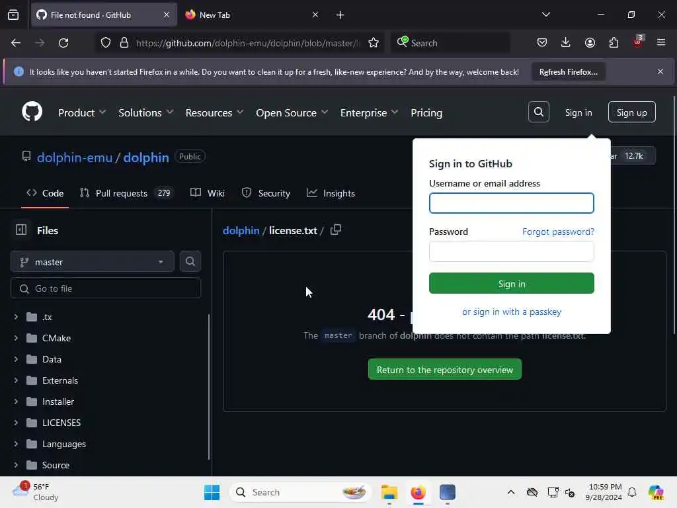This screenshot has width=677, height=508.
Task: Open uBlock extension icon with badge
Action: pyautogui.click(x=638, y=42)
